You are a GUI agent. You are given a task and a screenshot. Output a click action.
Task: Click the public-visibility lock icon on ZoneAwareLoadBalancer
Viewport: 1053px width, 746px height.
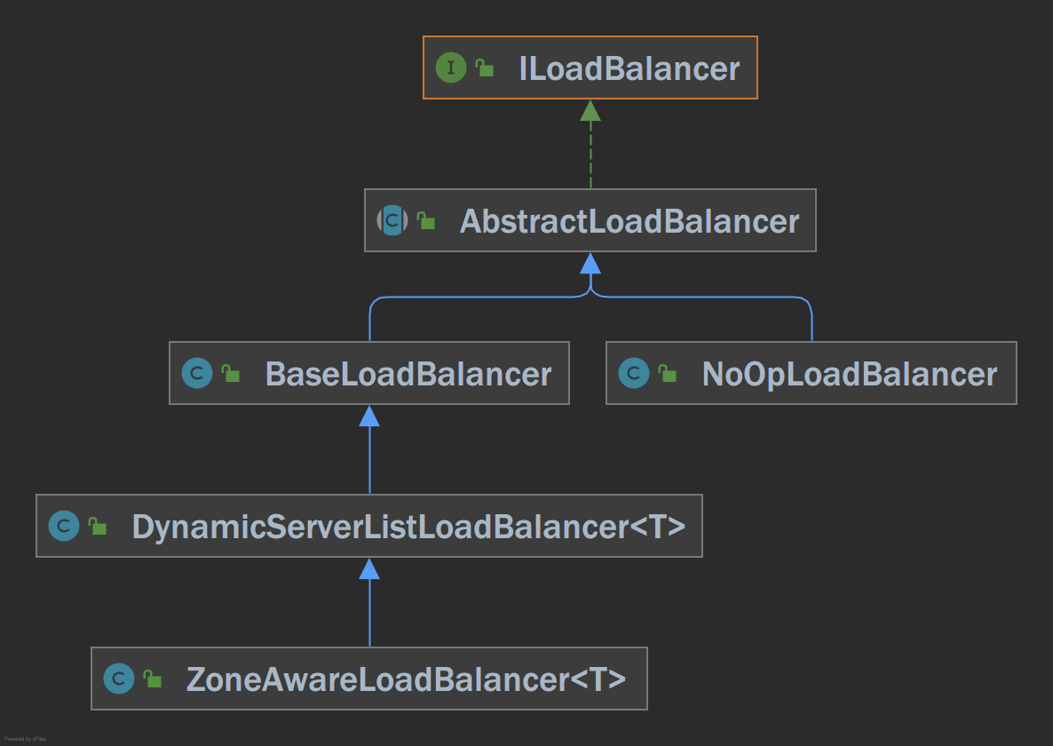[153, 679]
